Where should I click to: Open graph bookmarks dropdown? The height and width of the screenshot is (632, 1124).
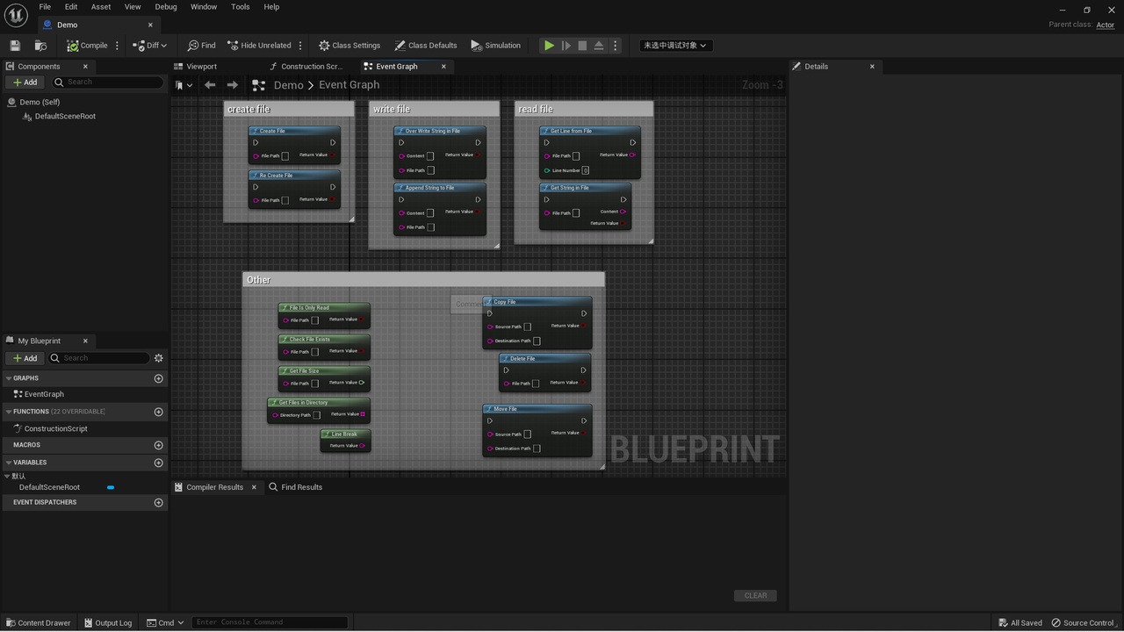tap(184, 85)
